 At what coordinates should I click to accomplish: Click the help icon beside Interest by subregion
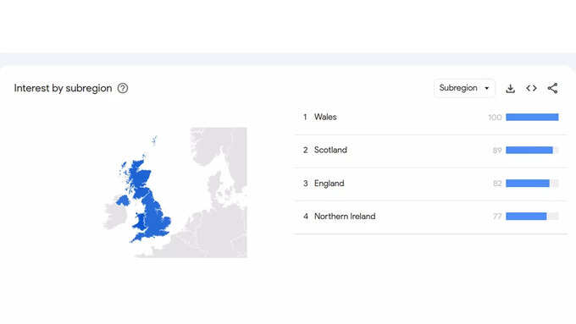(x=123, y=89)
